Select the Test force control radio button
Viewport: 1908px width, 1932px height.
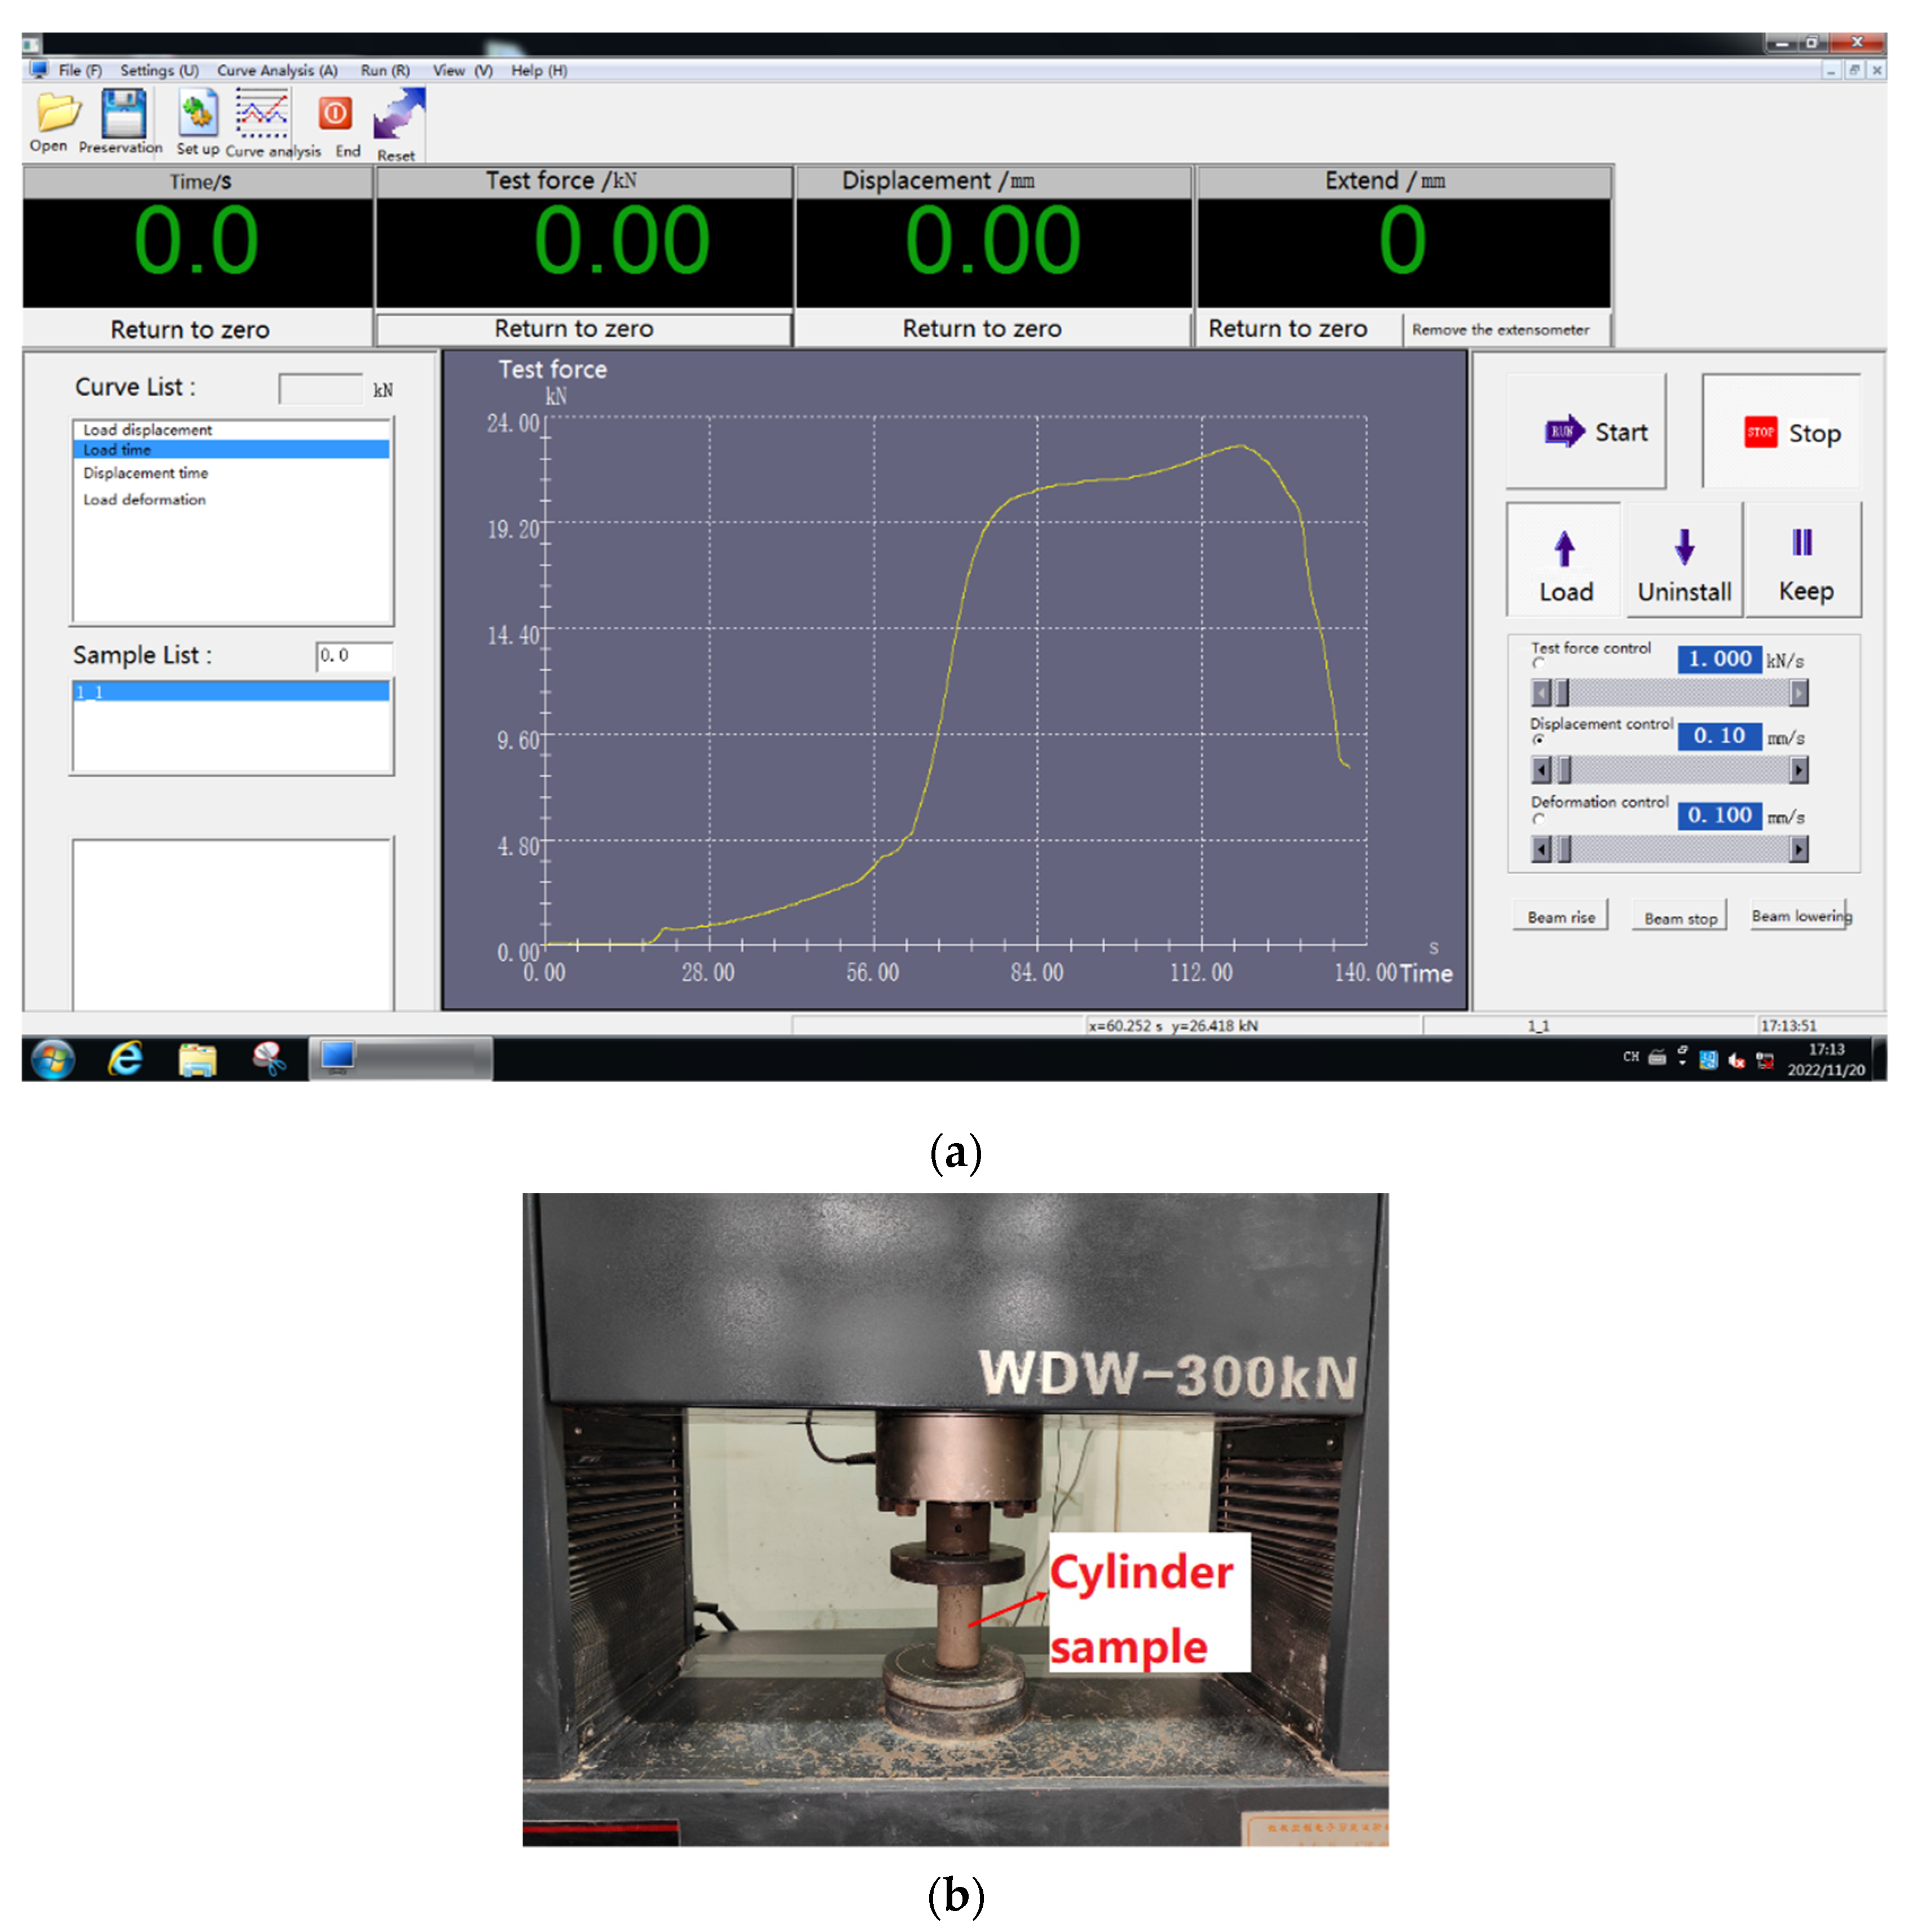pyautogui.click(x=1538, y=663)
